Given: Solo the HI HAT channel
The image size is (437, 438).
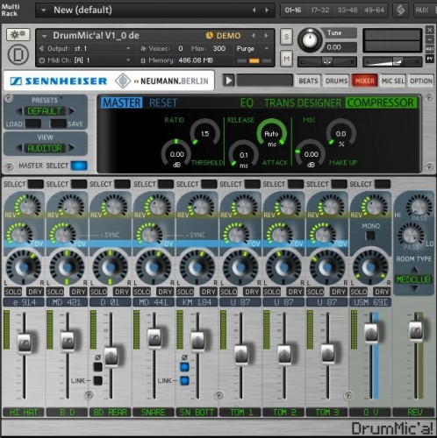Looking at the screenshot, I should tap(13, 292).
